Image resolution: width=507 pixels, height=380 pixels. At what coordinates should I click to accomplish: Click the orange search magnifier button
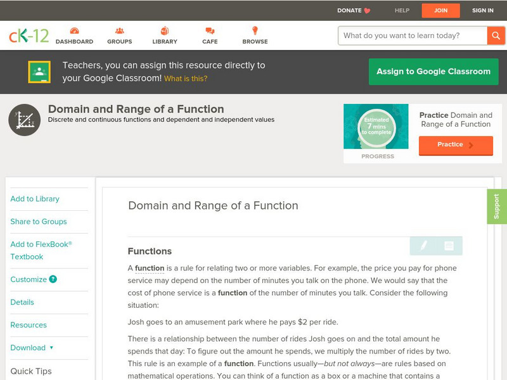coord(496,35)
